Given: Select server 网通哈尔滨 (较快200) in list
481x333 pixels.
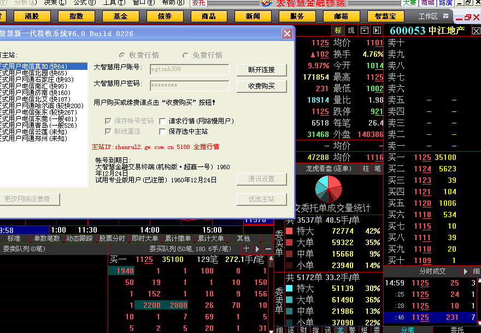Looking at the screenshot, I should click(43, 106).
